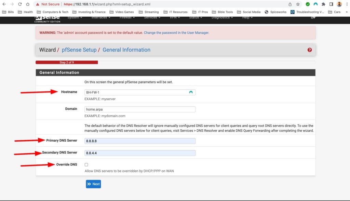Click the pfSense Community Edition logo
350x201 pixels.
tap(47, 19)
